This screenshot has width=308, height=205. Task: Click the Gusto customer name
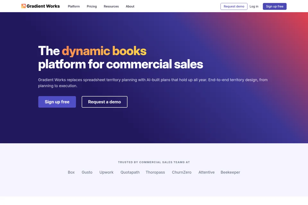[87, 172]
